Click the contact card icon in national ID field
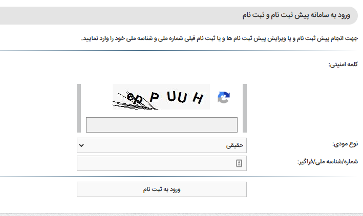The height and width of the screenshot is (216, 363). coord(239,163)
